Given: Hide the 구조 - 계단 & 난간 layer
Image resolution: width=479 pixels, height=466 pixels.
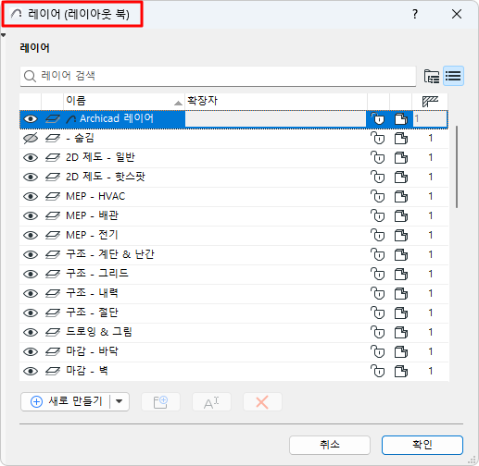Looking at the screenshot, I should (x=31, y=255).
